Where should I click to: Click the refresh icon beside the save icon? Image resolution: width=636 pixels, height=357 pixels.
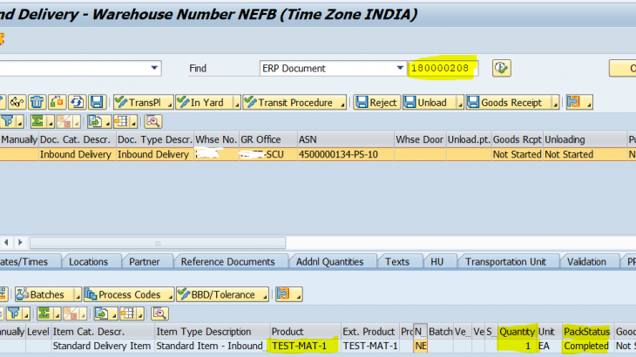[77, 102]
